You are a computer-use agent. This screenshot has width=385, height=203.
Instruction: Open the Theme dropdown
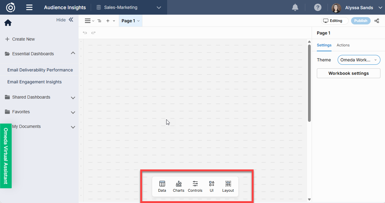click(359, 60)
